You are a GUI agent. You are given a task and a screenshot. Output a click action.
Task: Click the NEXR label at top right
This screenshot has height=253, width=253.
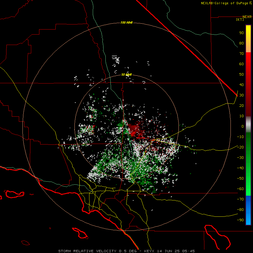(x=247, y=17)
